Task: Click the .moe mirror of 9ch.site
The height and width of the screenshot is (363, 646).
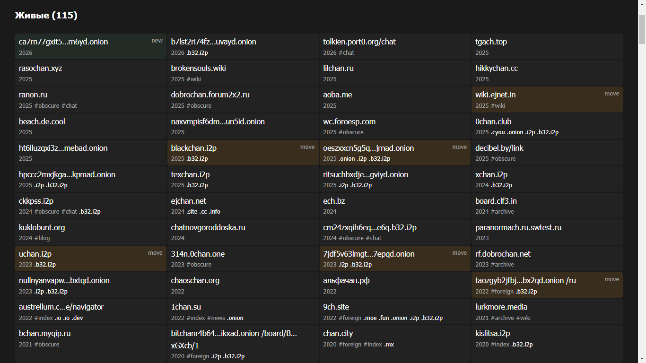Action: point(370,318)
